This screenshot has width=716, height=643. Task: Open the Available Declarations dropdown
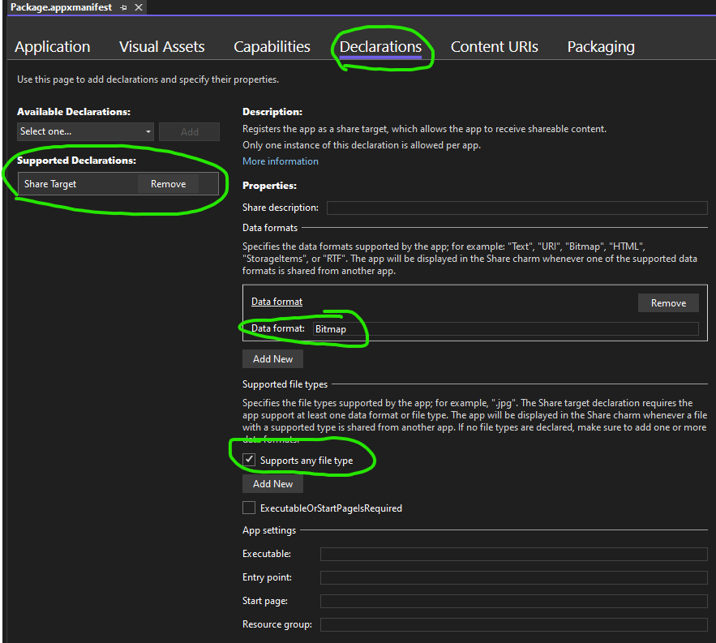click(x=148, y=131)
